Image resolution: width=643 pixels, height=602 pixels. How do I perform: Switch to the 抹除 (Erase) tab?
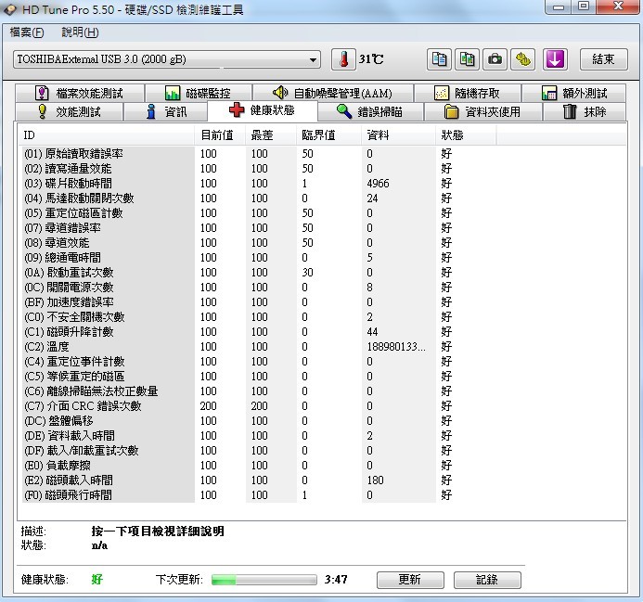[584, 112]
